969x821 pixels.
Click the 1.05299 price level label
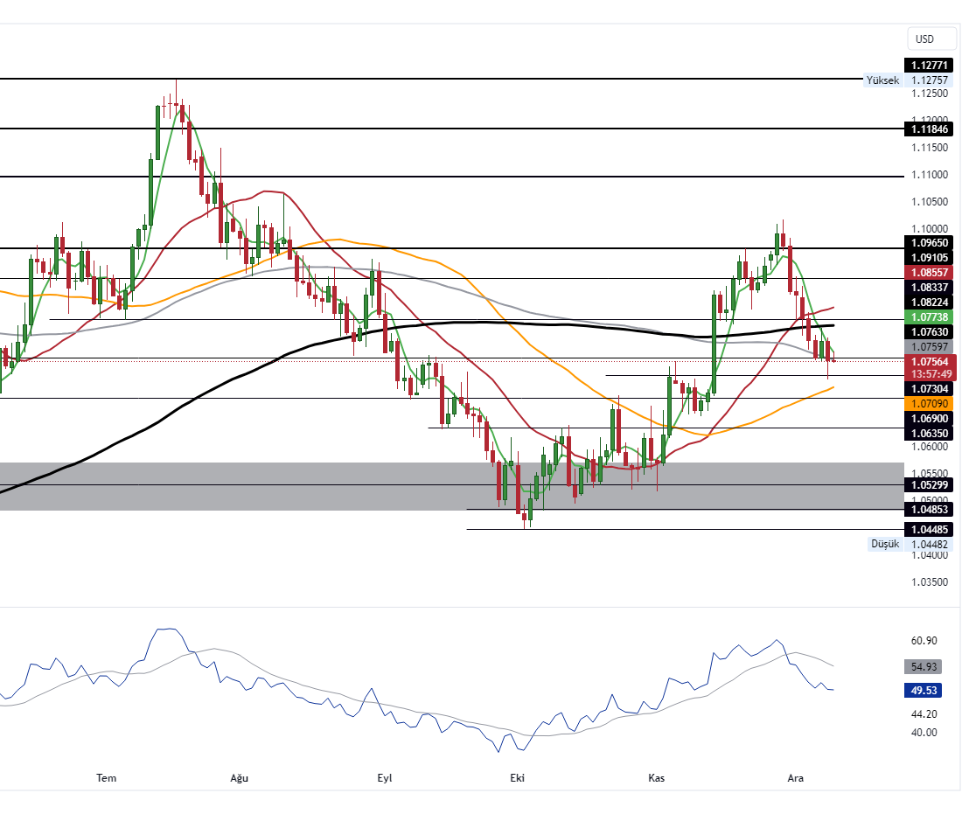pyautogui.click(x=931, y=484)
